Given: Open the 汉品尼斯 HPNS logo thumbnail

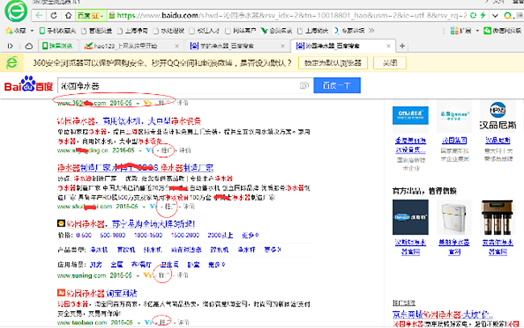Looking at the screenshot, I should coord(497,115).
